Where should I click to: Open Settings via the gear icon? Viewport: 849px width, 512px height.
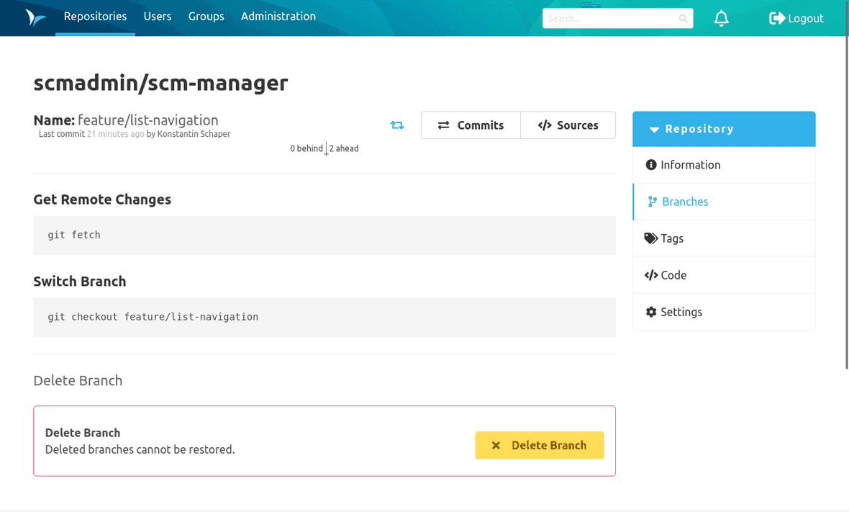651,312
